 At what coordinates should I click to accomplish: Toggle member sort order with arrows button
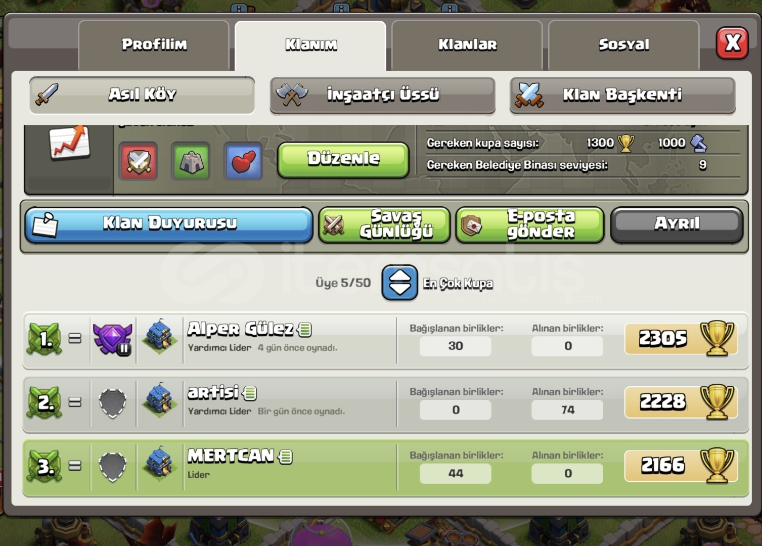pyautogui.click(x=399, y=283)
